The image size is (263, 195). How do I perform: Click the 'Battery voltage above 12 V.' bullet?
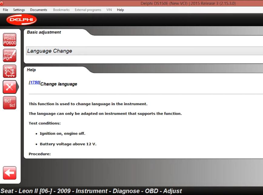coord(68,144)
